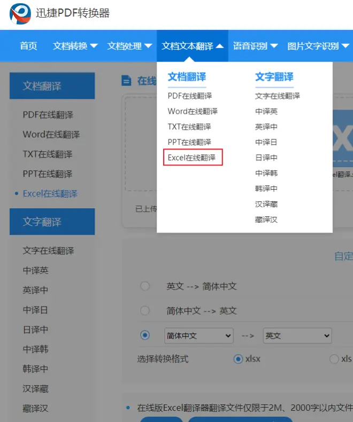
Task: Open the 首页 nav item
Action: point(28,46)
